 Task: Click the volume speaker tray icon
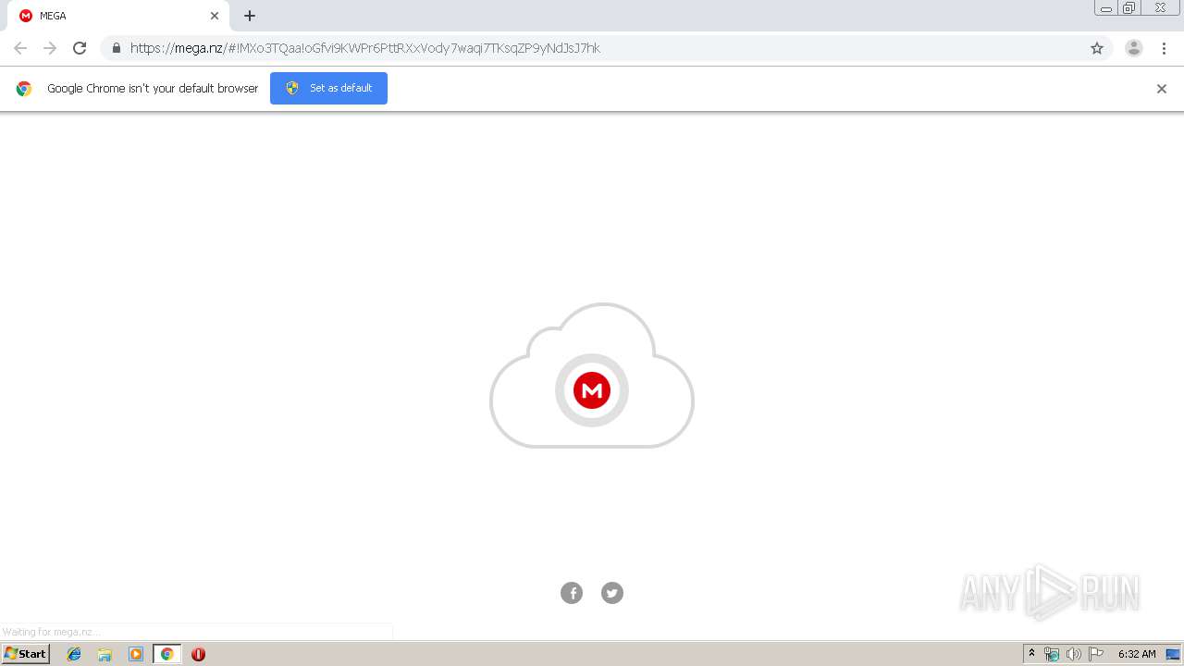tap(1073, 654)
